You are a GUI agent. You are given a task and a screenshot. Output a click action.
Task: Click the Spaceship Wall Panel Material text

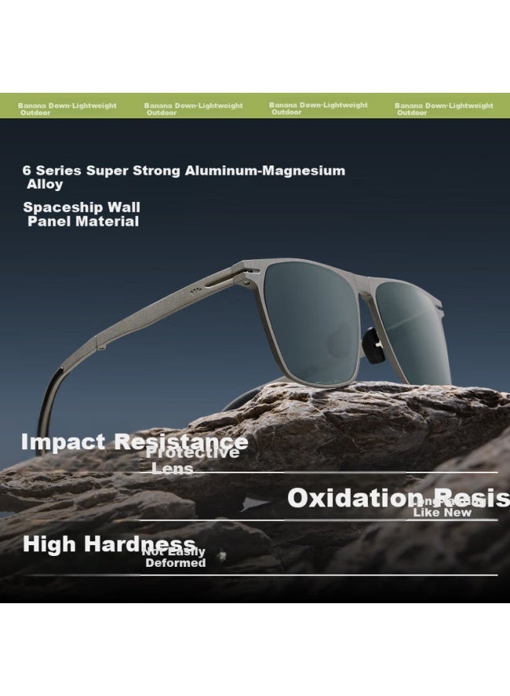point(82,214)
